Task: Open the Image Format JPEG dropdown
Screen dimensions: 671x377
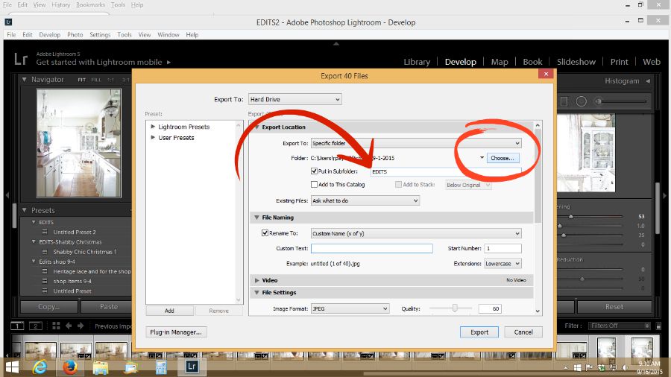Action: click(x=350, y=308)
